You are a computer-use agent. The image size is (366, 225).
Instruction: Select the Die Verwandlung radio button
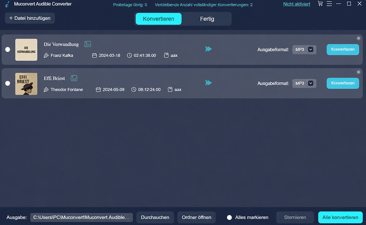click(x=8, y=49)
